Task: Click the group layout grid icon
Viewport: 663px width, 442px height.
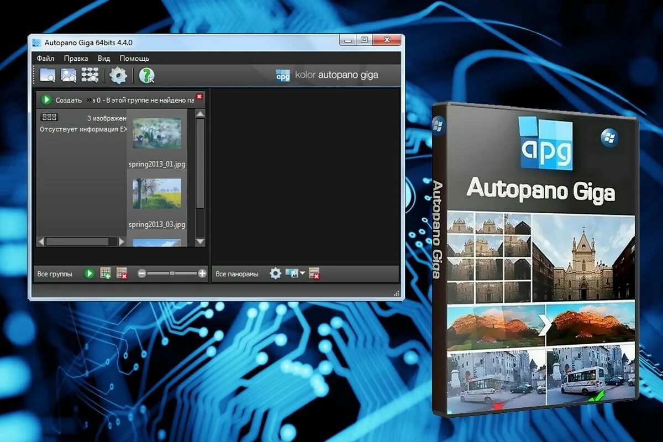Action: 50,118
